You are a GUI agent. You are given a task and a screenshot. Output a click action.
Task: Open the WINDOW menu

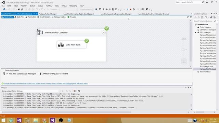pyautogui.click(x=73, y=6)
